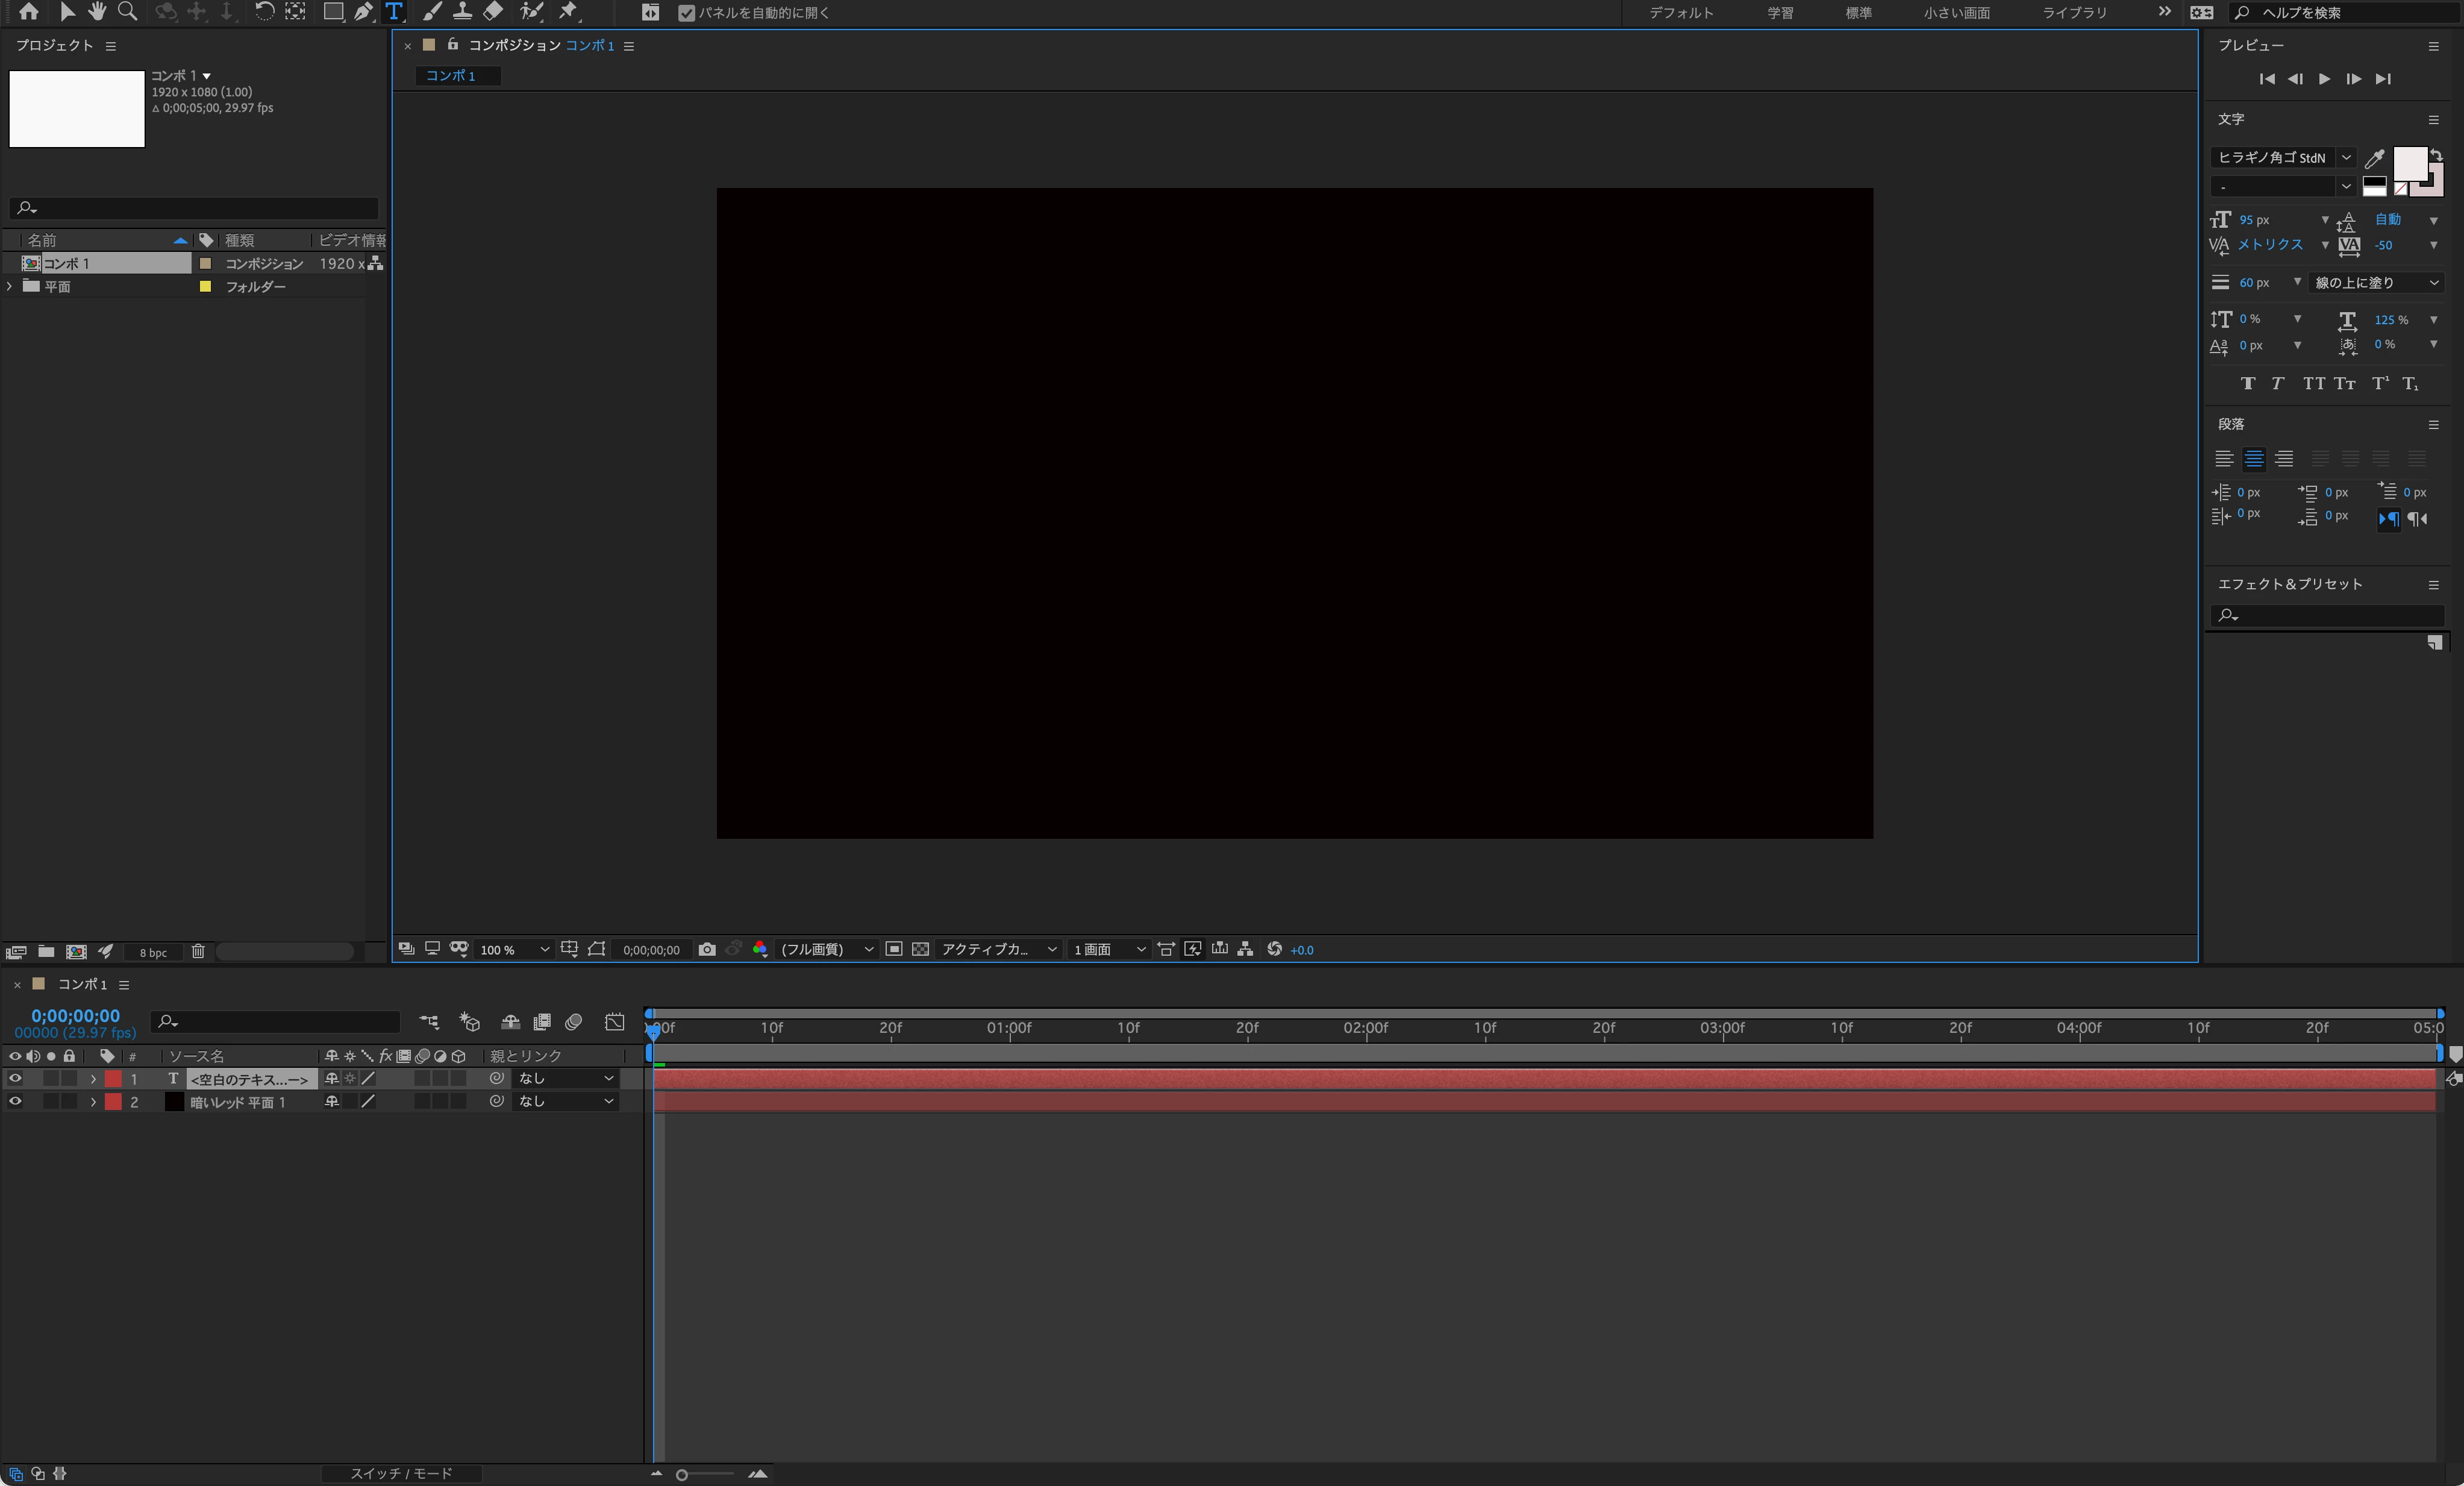Screen dimensions: 2464x1486
Task: Expand the 平面 folder in project panel
Action: (10, 286)
